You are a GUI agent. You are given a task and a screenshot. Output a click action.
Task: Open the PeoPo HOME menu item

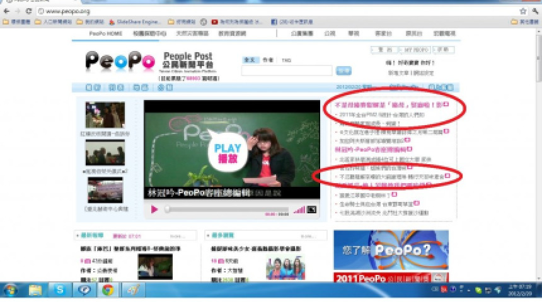pos(105,33)
